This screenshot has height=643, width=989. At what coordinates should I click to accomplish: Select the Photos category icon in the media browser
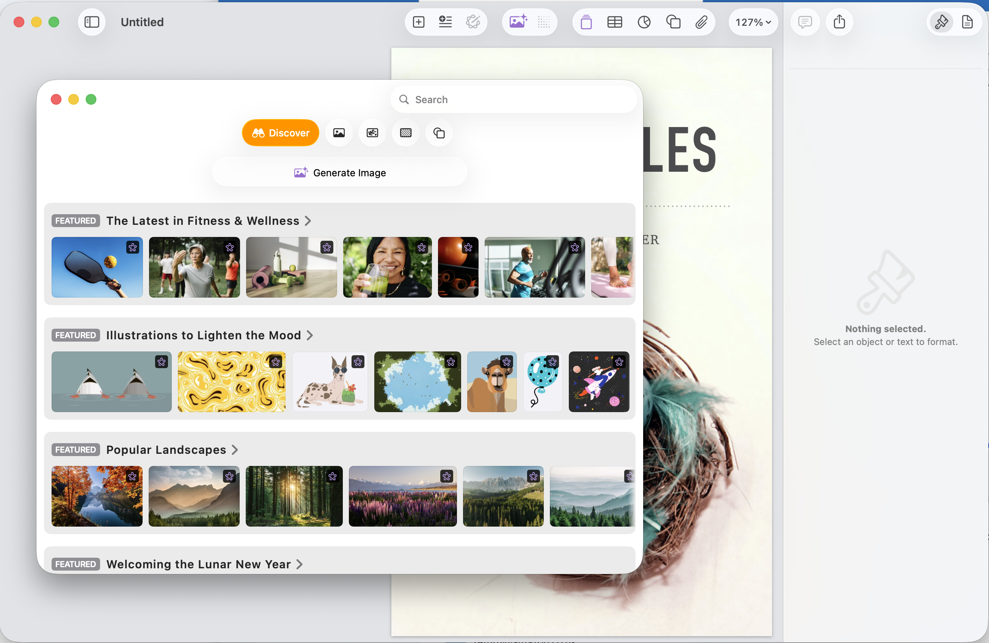coord(339,132)
